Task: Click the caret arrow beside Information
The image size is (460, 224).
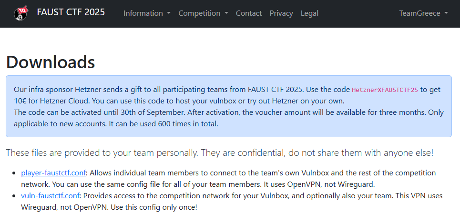Action: [x=169, y=13]
